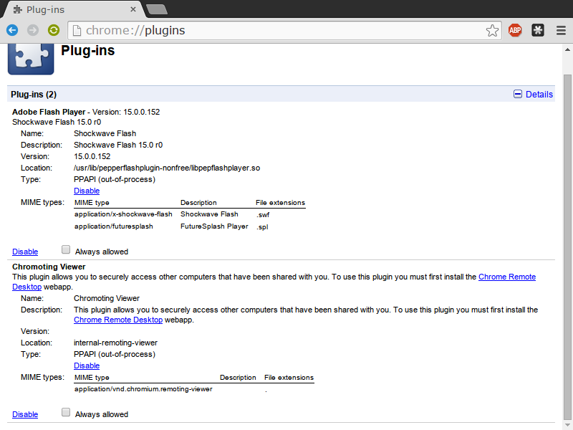
Task: Click the forward navigation arrow
Action: 33,30
